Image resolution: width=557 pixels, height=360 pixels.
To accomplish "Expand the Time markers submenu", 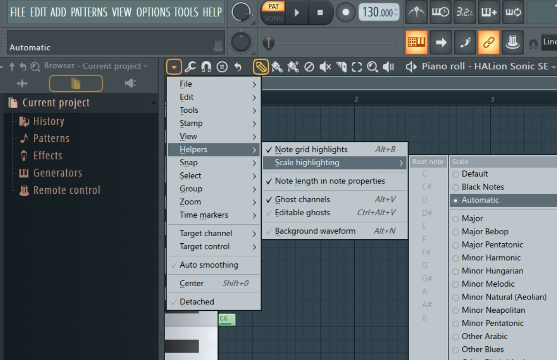I will (x=203, y=215).
